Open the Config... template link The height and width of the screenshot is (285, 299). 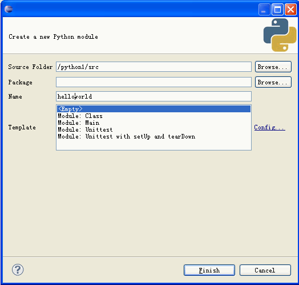270,127
